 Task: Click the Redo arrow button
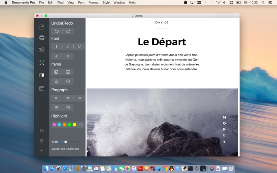point(68,31)
